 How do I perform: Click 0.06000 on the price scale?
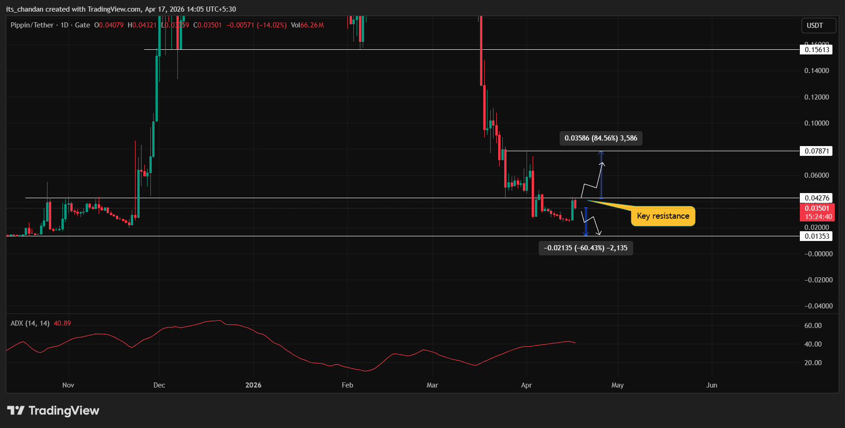click(817, 175)
